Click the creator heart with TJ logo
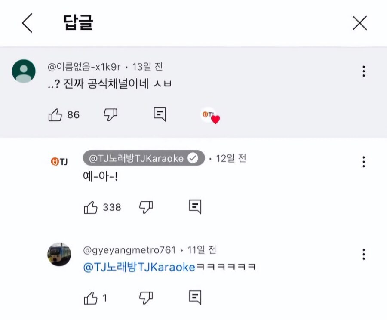 click(209, 114)
